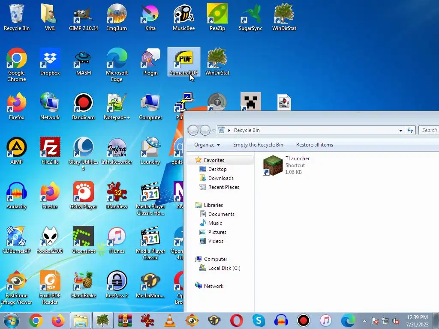The height and width of the screenshot is (329, 439).
Task: Open the Pictures library
Action: [217, 232]
